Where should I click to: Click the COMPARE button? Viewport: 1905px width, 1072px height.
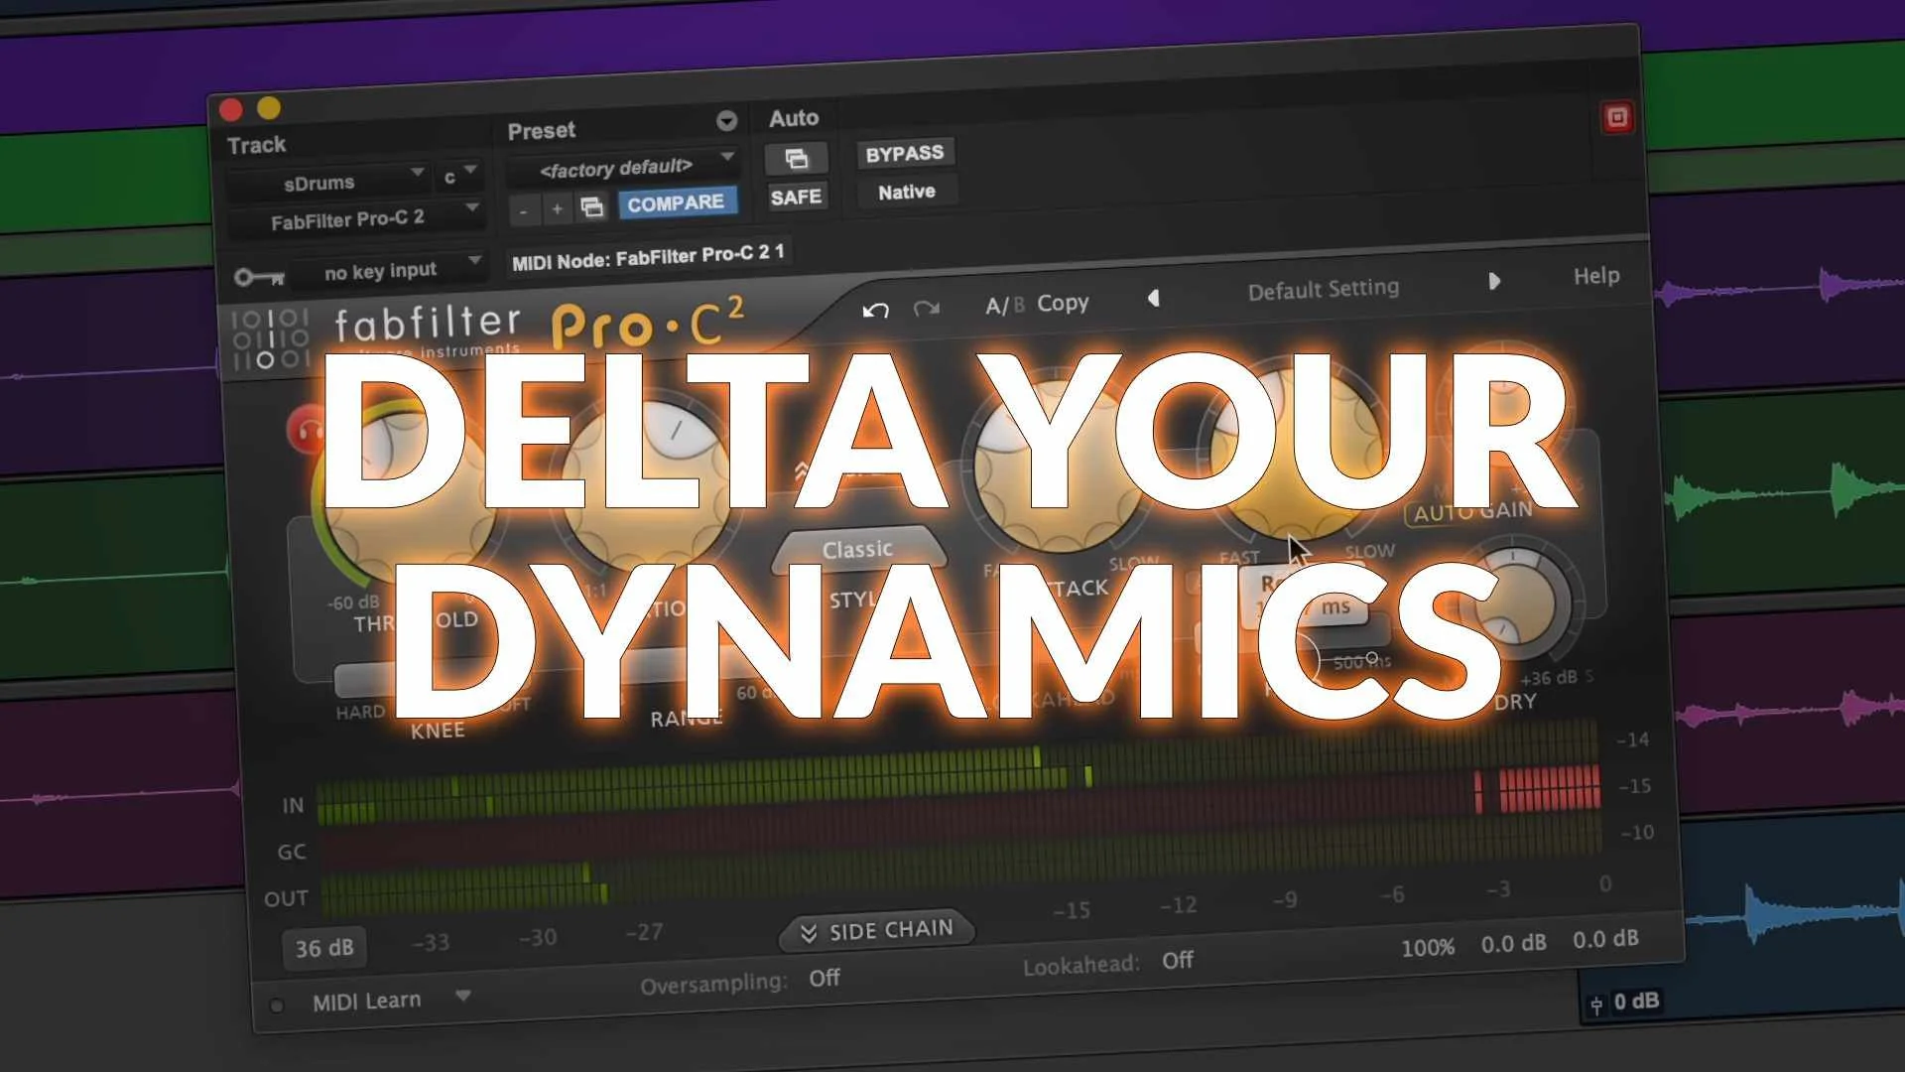coord(676,203)
